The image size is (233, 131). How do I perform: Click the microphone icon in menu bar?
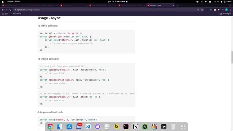tap(221, 1)
